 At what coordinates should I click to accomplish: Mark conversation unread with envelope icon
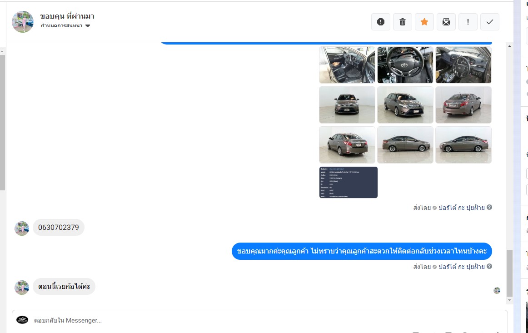[x=446, y=22]
